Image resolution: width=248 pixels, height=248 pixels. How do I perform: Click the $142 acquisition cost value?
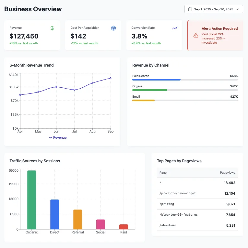pyautogui.click(x=78, y=36)
